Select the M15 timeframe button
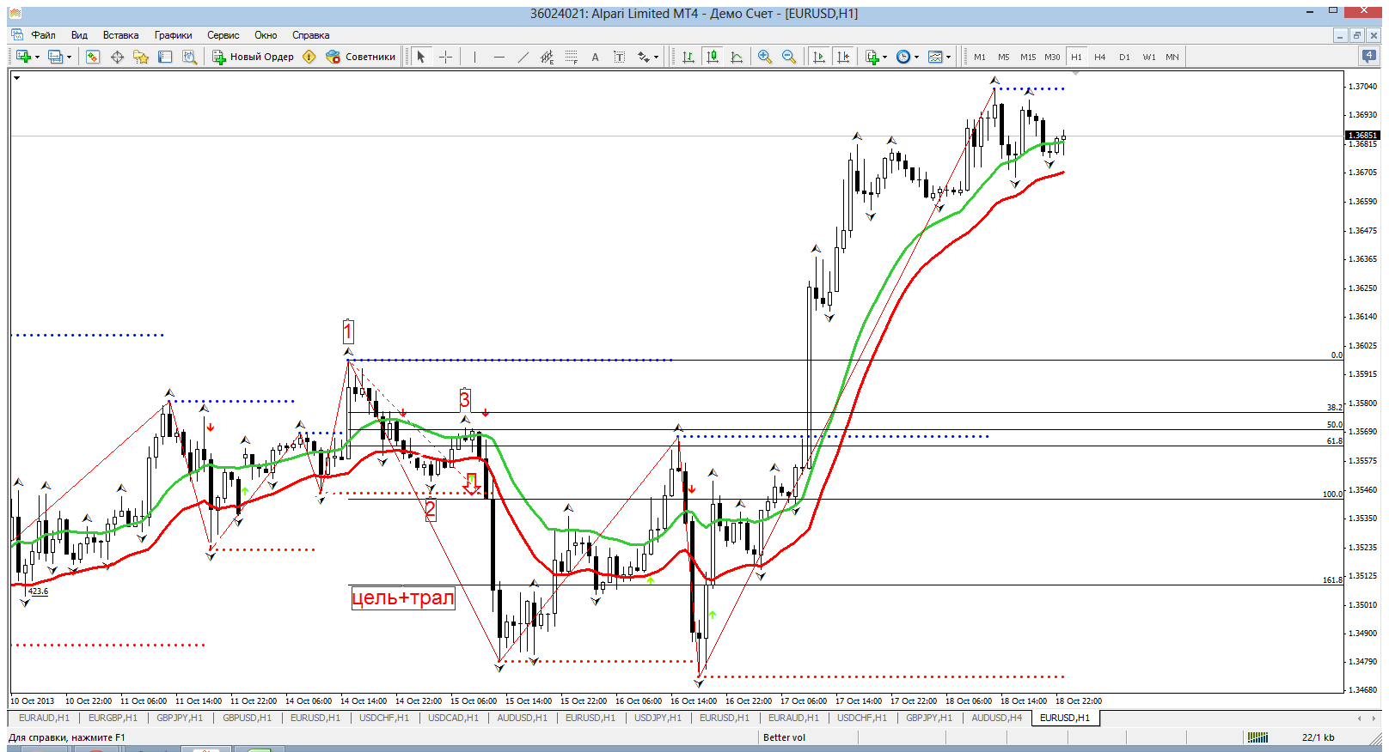The width and height of the screenshot is (1389, 752). click(x=1028, y=57)
